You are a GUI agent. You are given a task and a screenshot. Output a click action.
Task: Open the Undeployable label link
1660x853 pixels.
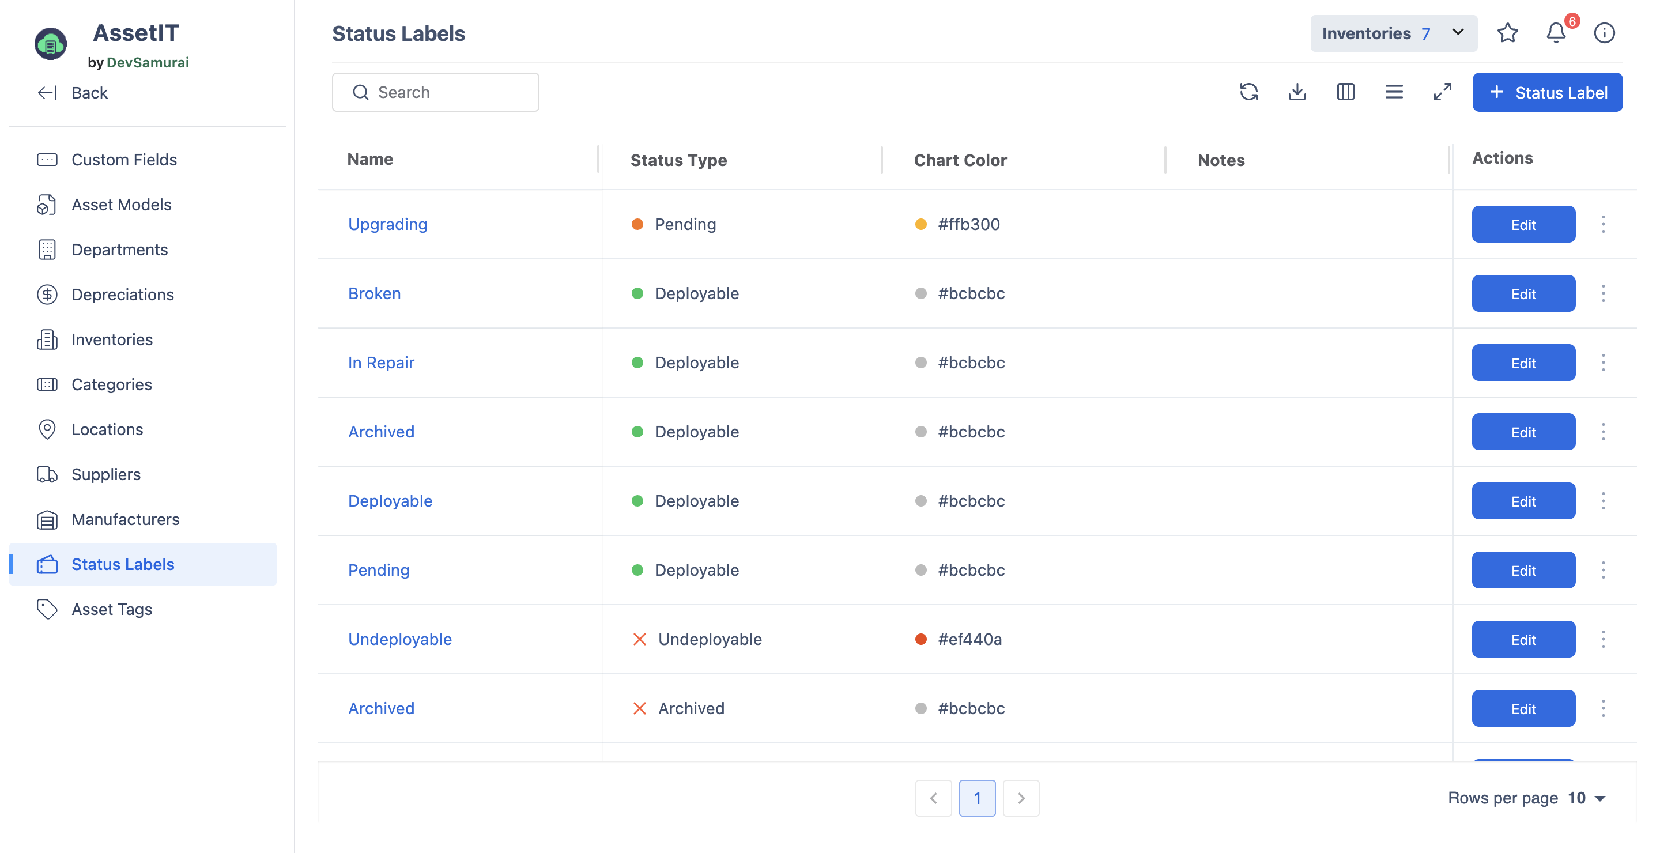399,640
